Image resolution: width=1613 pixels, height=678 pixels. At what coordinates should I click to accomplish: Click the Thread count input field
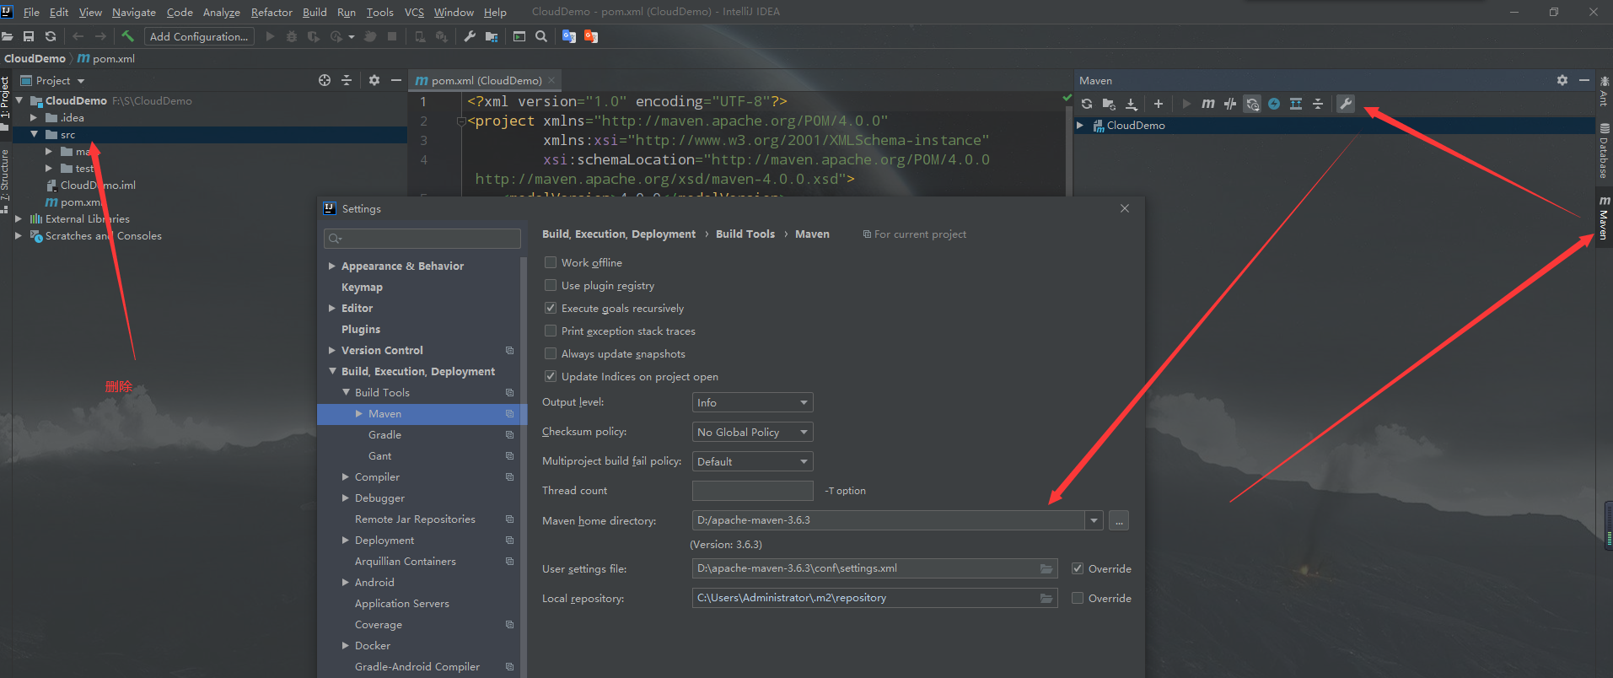tap(752, 491)
